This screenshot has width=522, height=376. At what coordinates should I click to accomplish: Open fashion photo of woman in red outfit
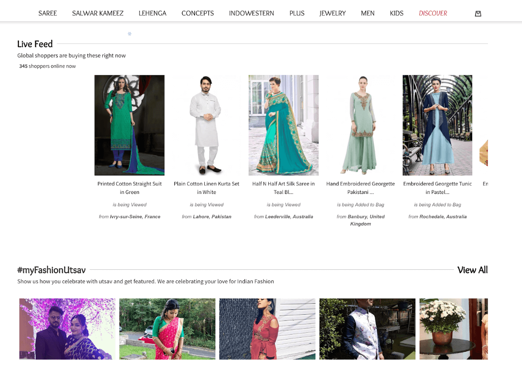tap(267, 329)
